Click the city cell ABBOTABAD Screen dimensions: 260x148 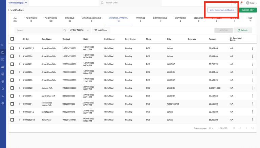click(173, 104)
